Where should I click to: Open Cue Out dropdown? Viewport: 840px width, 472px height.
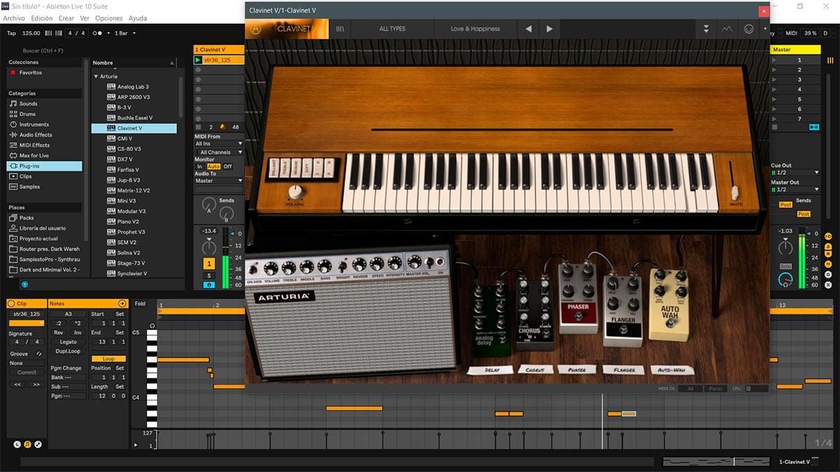pos(795,172)
